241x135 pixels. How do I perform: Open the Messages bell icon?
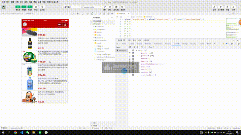[233, 7]
